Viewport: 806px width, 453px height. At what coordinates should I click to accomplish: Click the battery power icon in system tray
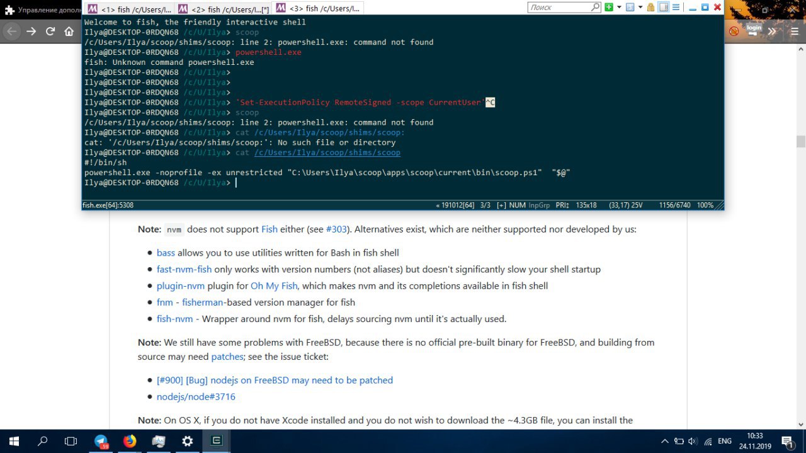click(x=679, y=441)
